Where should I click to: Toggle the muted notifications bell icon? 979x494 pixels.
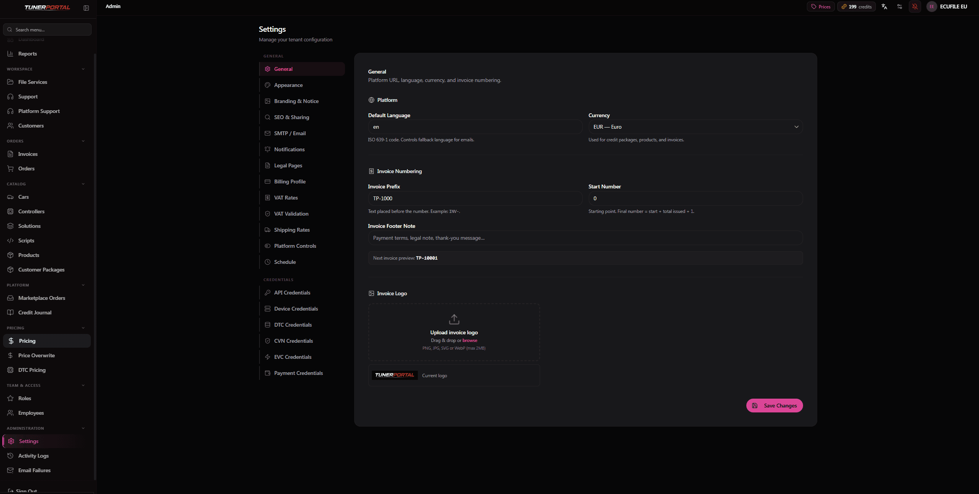pos(915,7)
